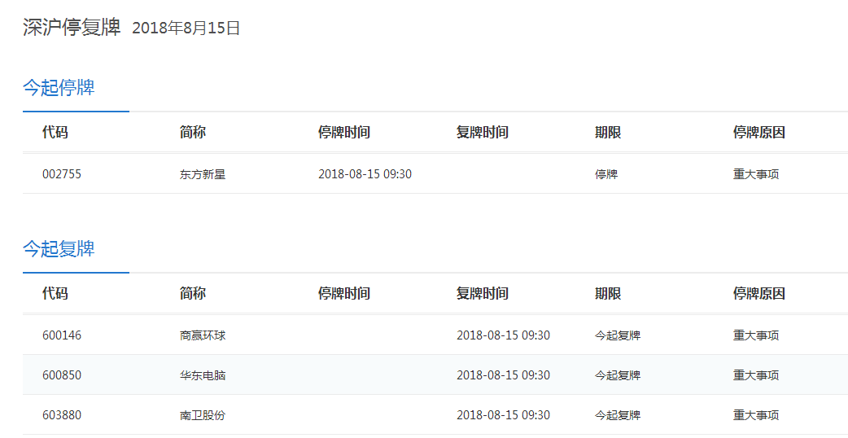Open stock 南卫股份
The width and height of the screenshot is (848, 438).
(203, 415)
